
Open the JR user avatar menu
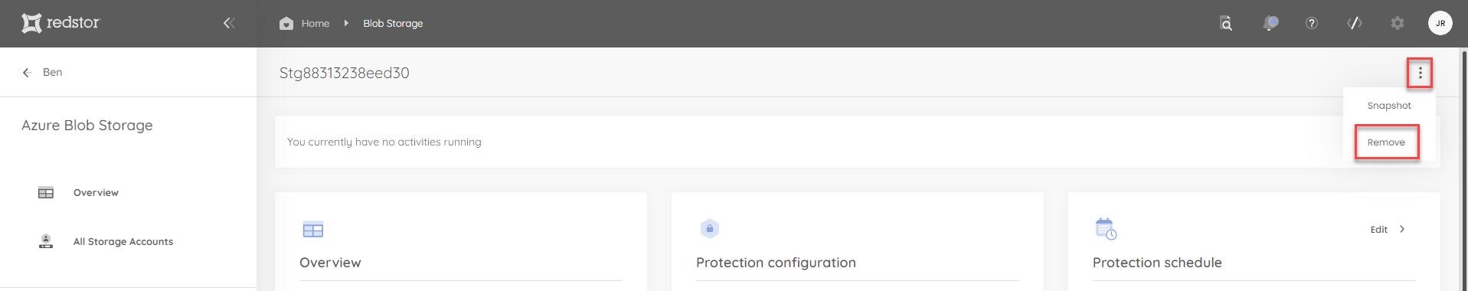(x=1440, y=23)
